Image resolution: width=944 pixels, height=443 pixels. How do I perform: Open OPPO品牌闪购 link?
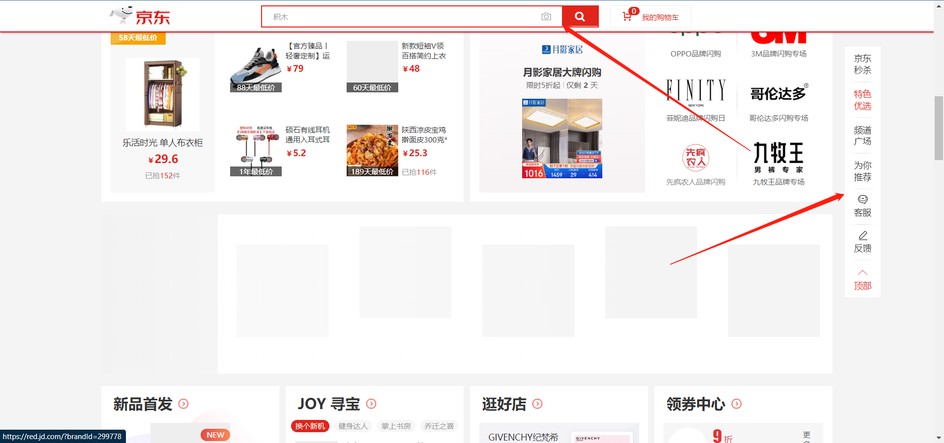pos(696,54)
